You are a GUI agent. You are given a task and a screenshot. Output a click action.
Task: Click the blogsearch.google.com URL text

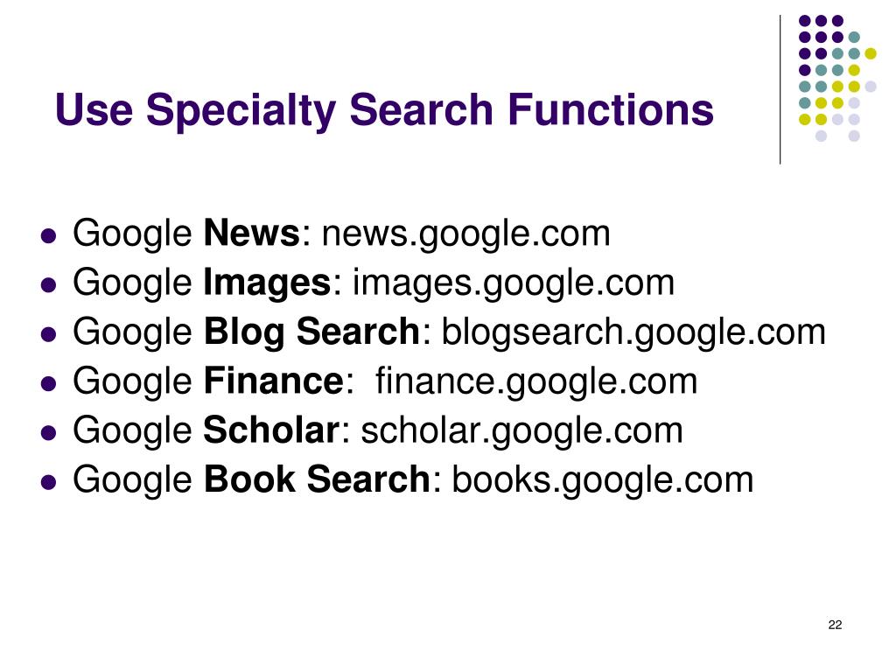(633, 332)
